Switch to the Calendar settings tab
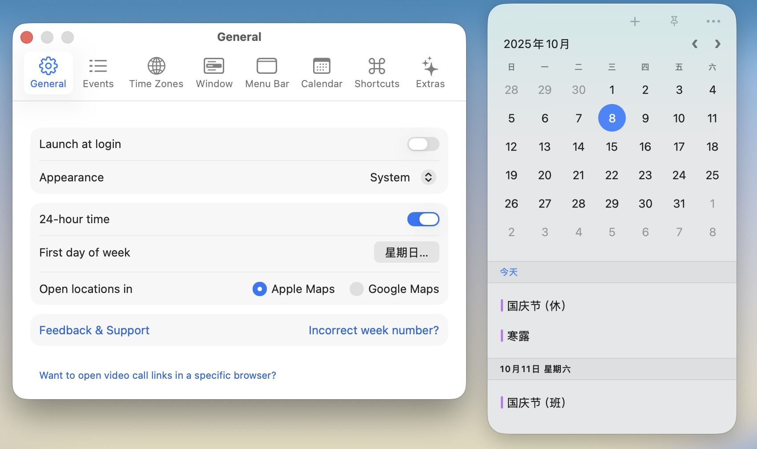This screenshot has width=757, height=449. [321, 72]
